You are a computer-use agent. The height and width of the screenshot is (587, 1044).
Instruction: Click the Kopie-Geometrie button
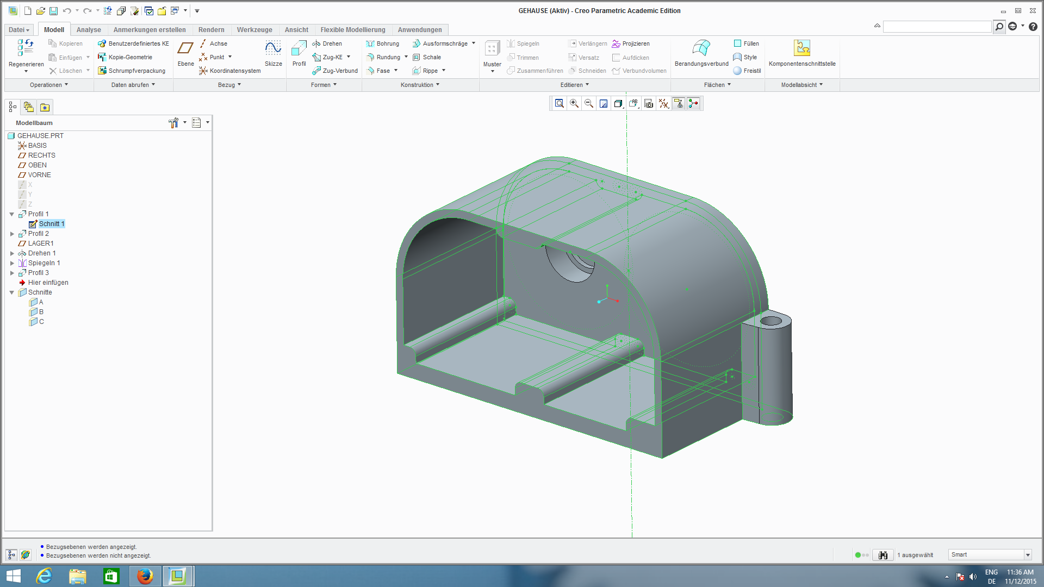tap(125, 57)
